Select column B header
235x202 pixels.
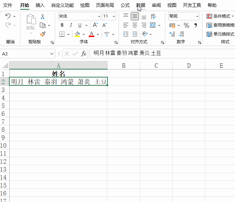point(124,65)
